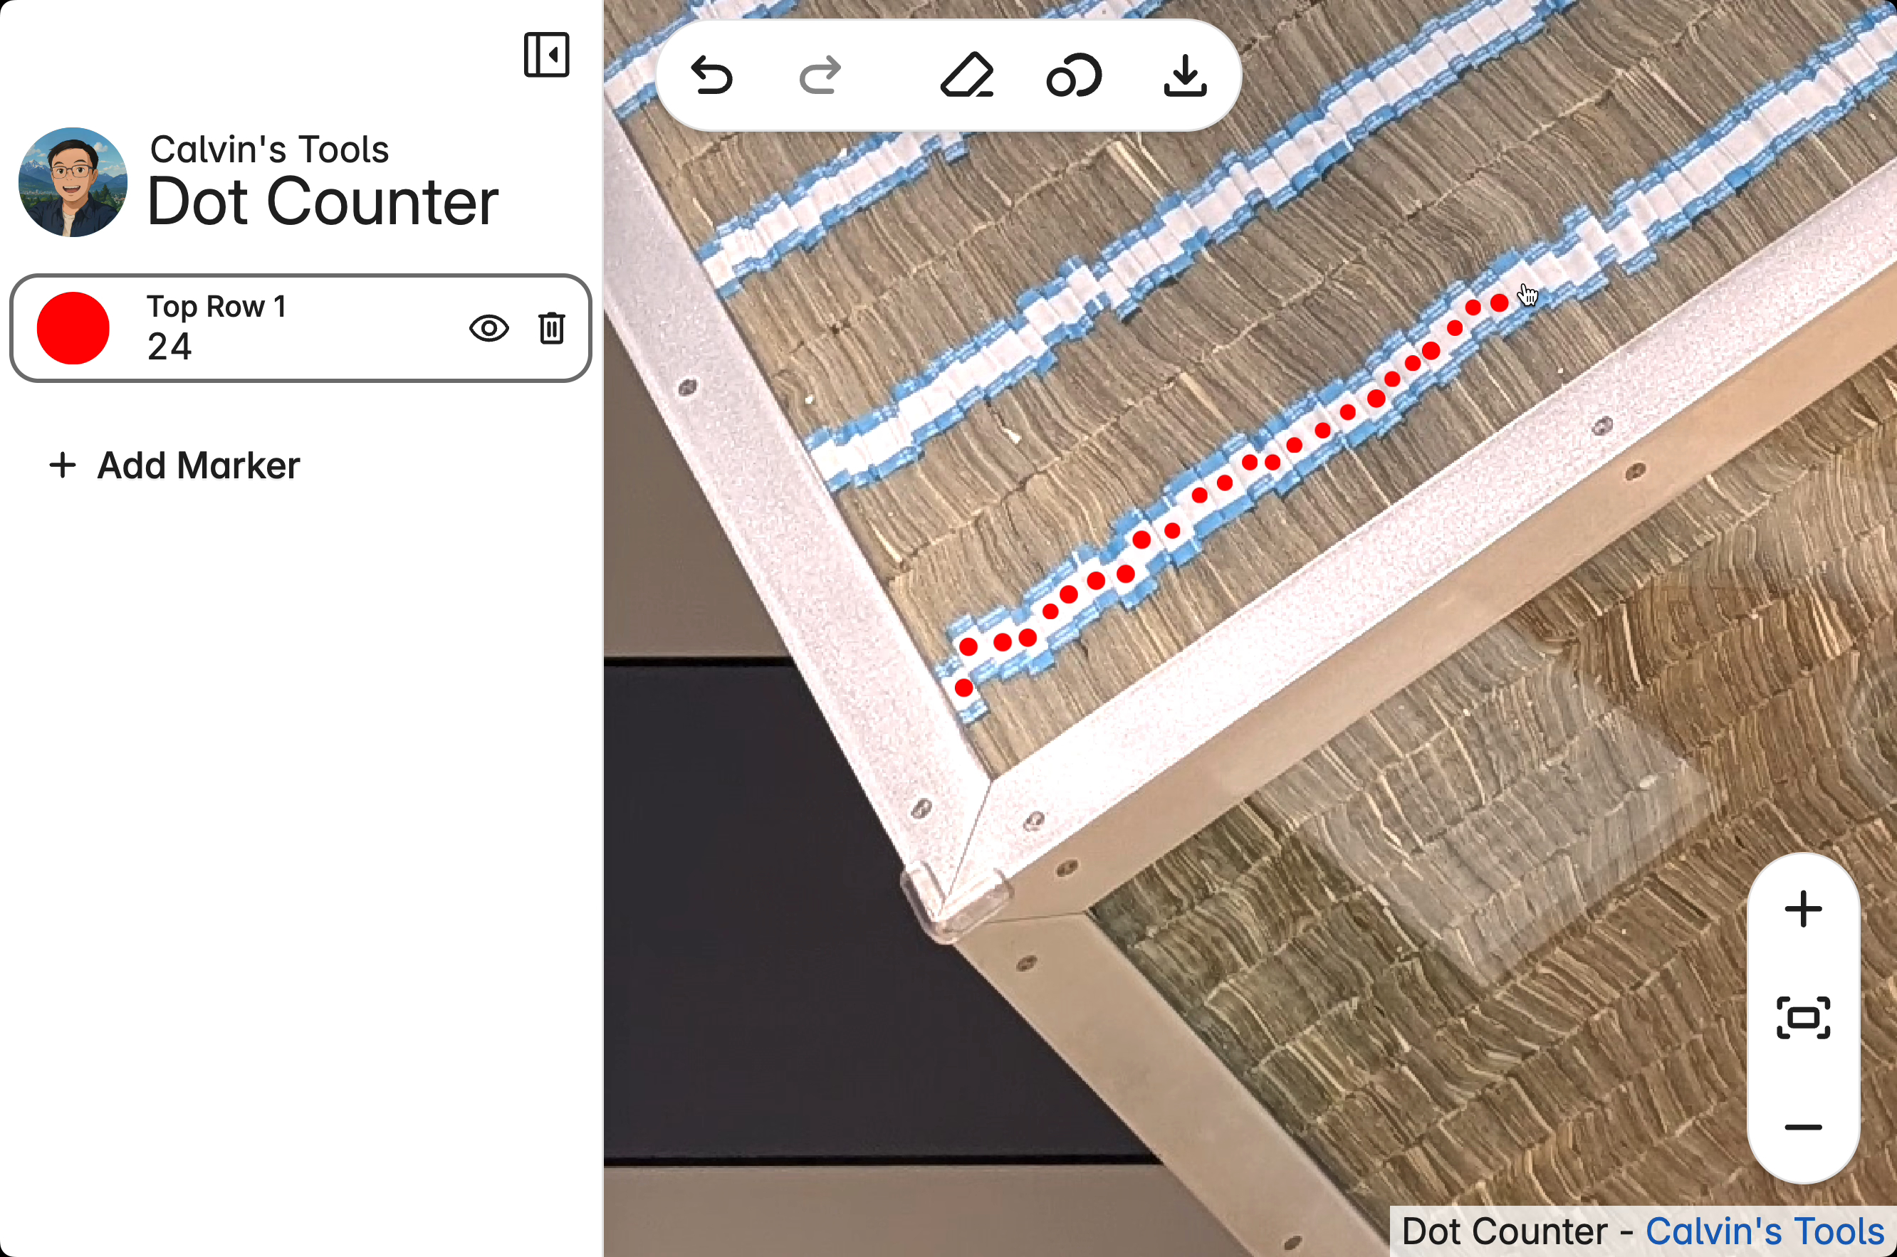1897x1257 pixels.
Task: Zoom in with the plus button
Action: [x=1803, y=909]
